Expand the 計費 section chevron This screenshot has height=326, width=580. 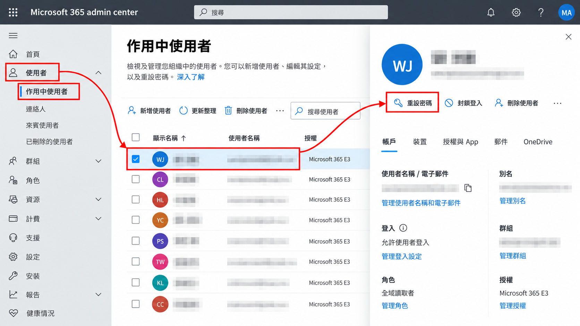[99, 219]
